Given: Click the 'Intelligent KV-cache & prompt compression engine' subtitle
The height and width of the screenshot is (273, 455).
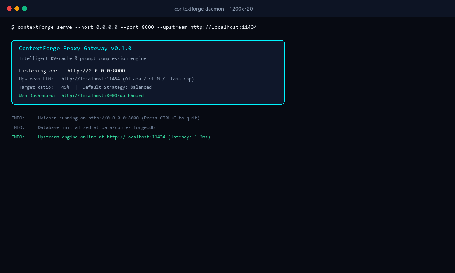Looking at the screenshot, I should [83, 58].
